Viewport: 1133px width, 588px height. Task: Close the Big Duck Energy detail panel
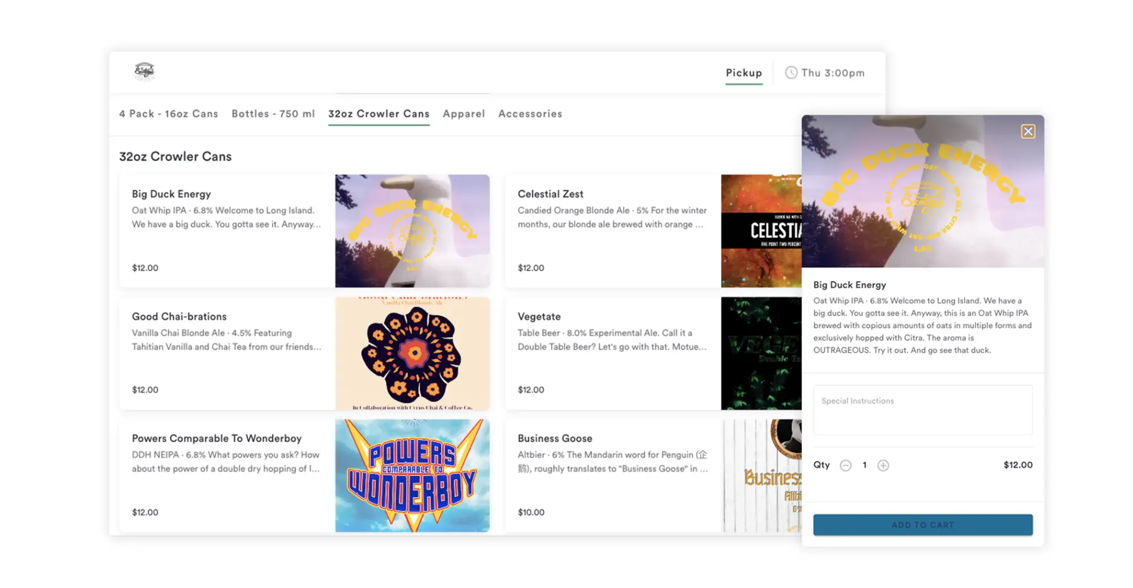pyautogui.click(x=1028, y=131)
